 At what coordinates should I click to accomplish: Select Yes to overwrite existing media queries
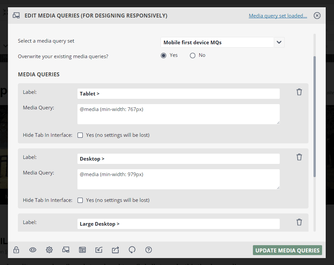(x=164, y=55)
